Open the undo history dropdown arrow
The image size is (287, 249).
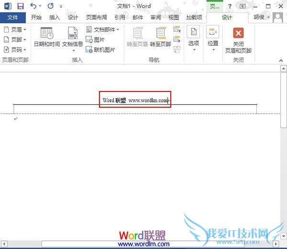[x=40, y=6]
